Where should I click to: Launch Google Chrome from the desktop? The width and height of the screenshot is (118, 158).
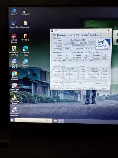(x=14, y=75)
